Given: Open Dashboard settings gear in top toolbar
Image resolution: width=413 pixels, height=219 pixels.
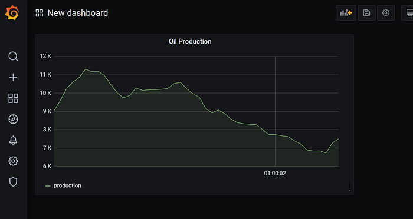Looking at the screenshot, I should (x=386, y=12).
